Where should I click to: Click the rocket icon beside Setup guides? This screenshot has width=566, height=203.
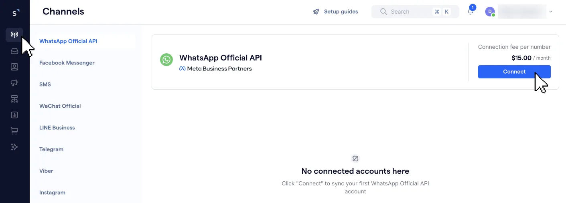(316, 12)
